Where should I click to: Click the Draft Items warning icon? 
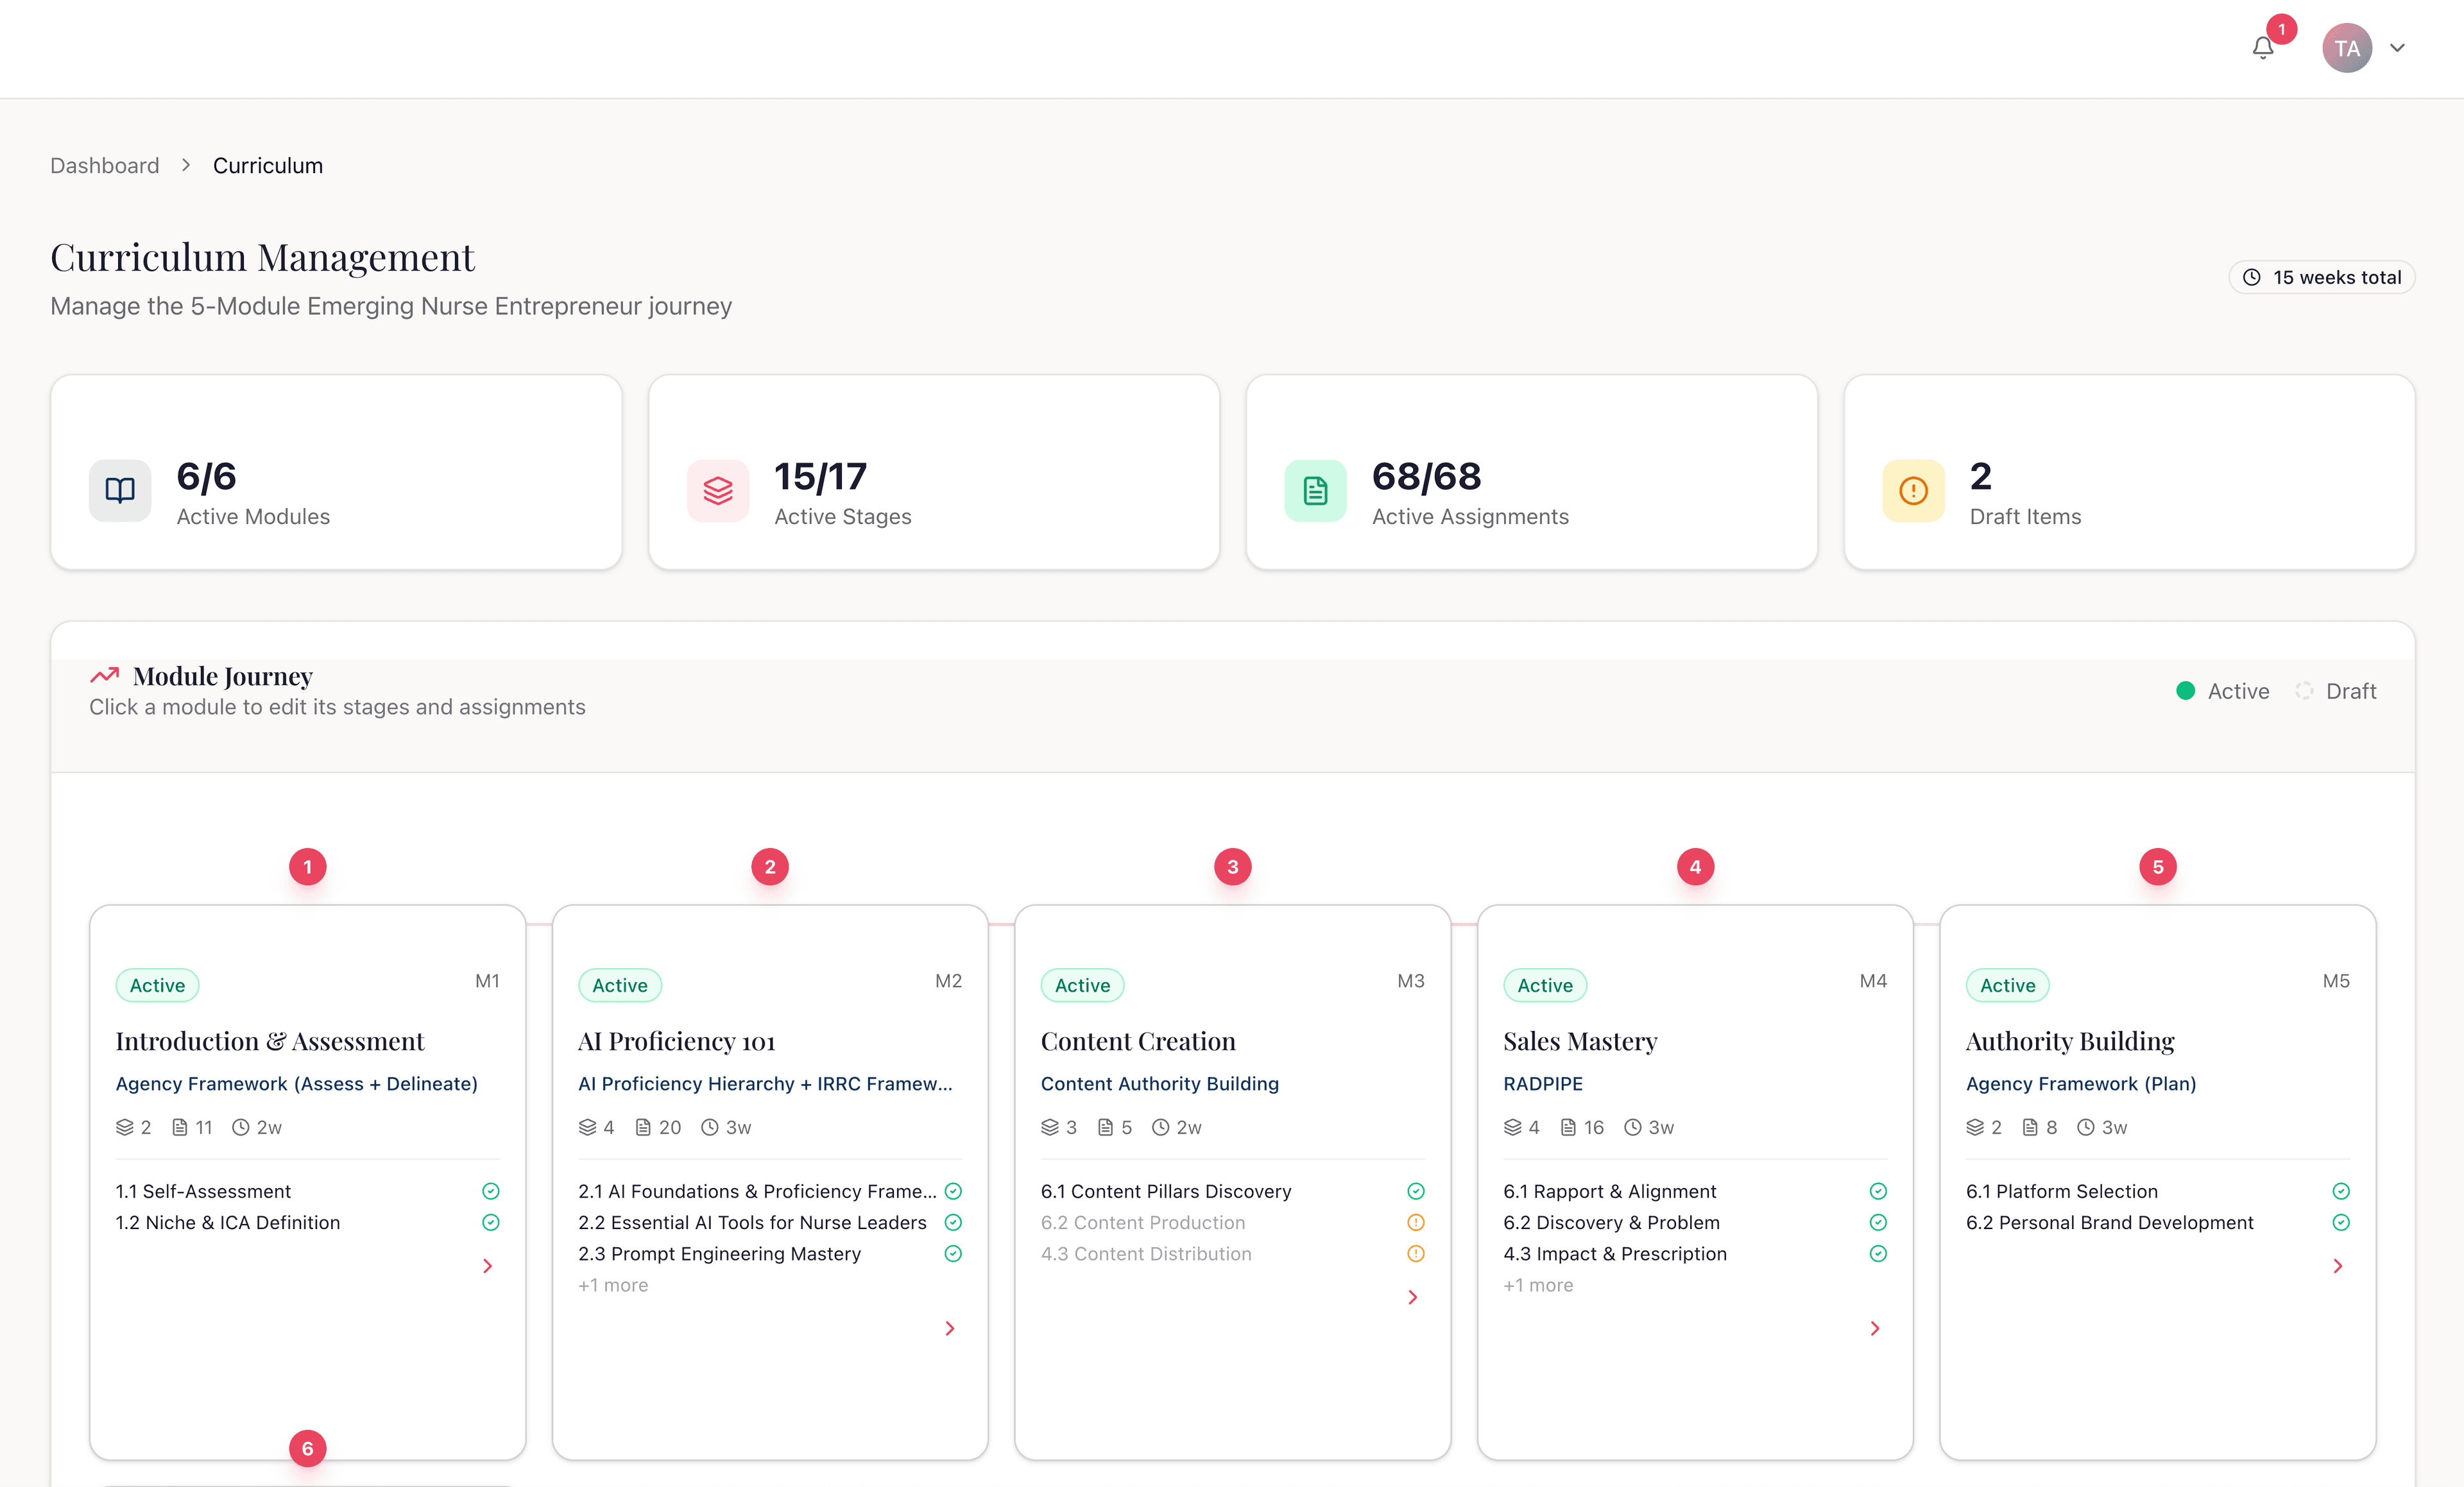pyautogui.click(x=1913, y=491)
